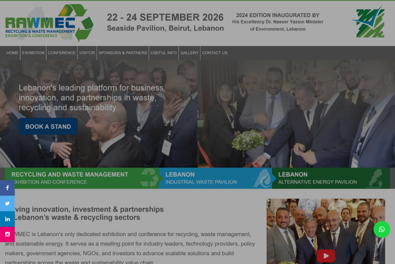
Task: Open the Twitter social sidebar icon
Action: click(7, 203)
